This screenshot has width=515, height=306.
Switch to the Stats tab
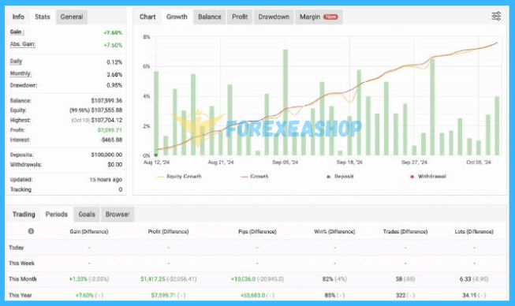(43, 17)
